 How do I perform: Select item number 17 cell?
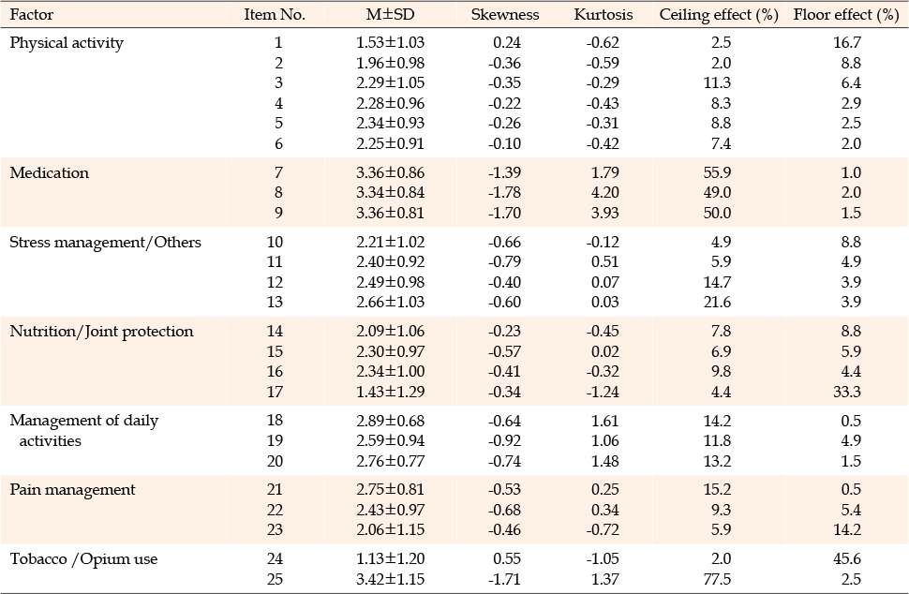[275, 392]
